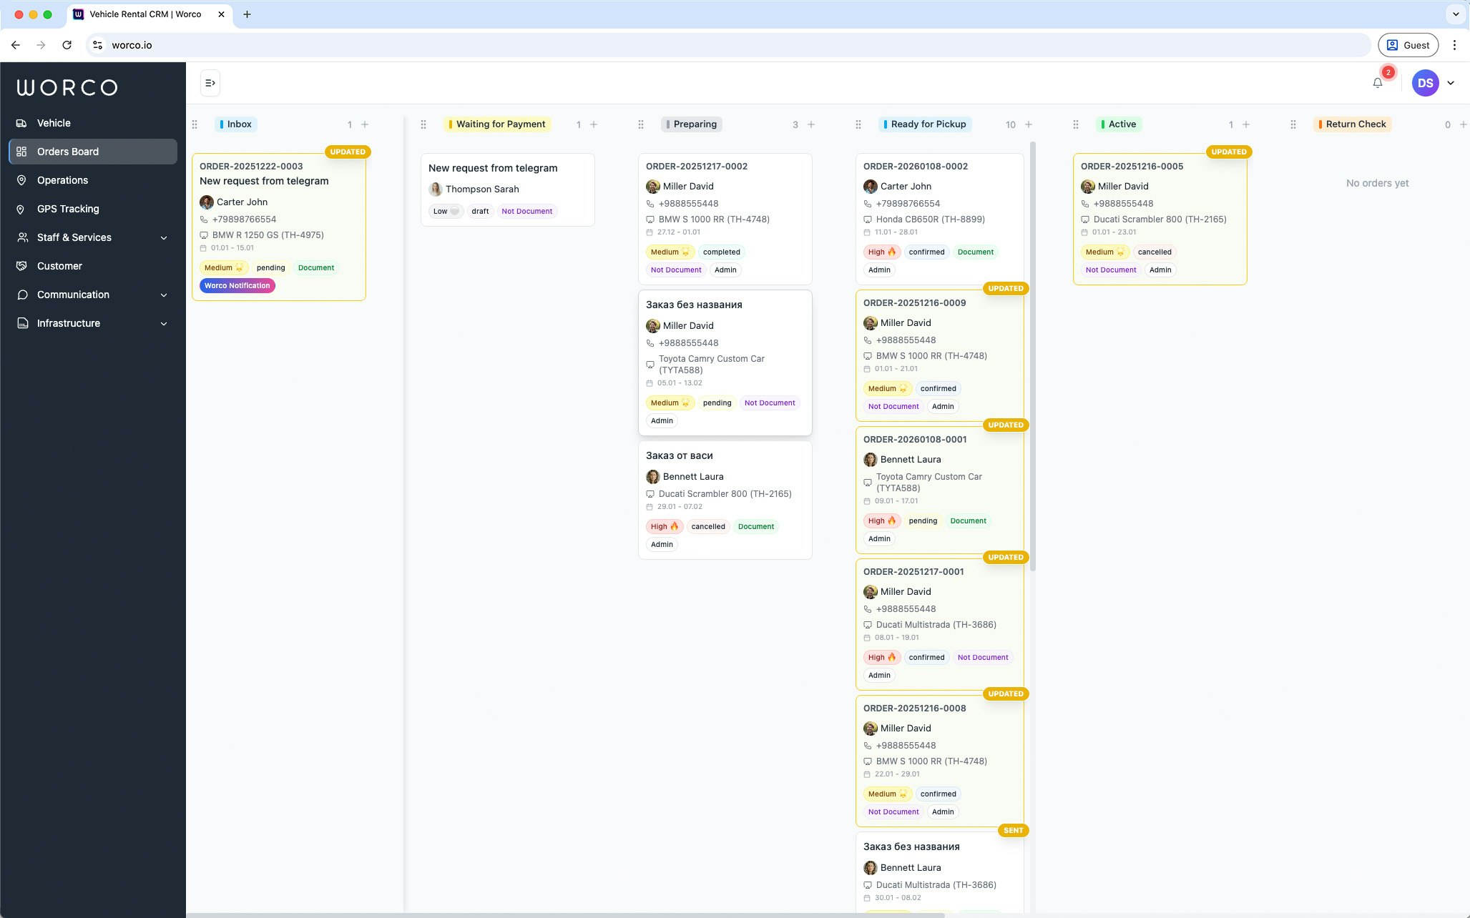Open the Customer section

click(59, 265)
